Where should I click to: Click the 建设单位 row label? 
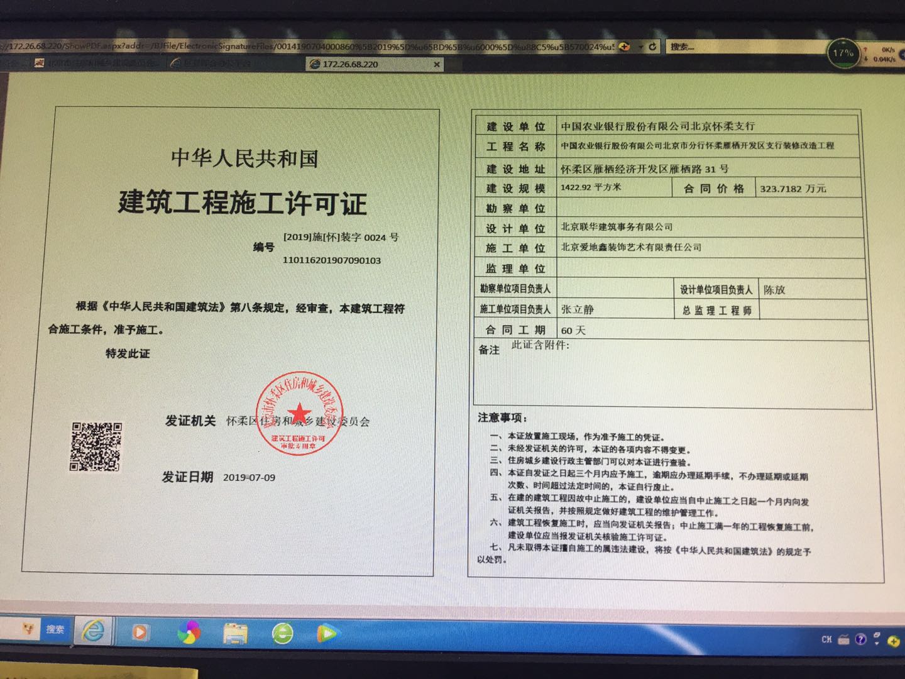click(515, 126)
